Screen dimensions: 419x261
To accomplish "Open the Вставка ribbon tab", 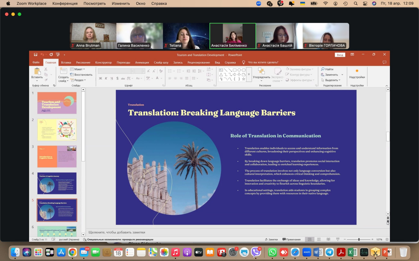I will tap(66, 62).
